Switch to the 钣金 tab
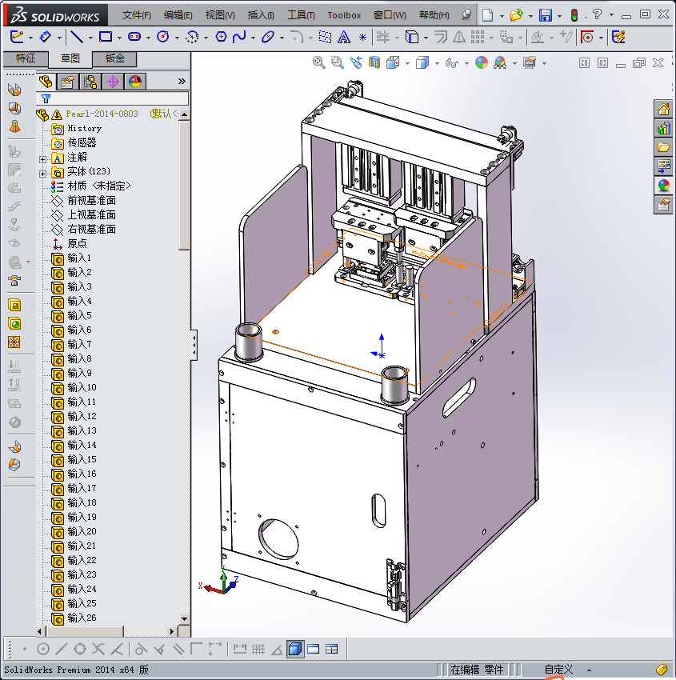This screenshot has width=676, height=680. coord(115,58)
